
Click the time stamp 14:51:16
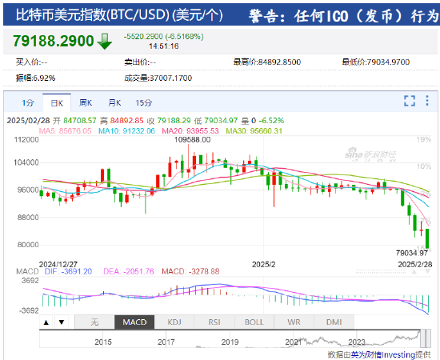163,46
